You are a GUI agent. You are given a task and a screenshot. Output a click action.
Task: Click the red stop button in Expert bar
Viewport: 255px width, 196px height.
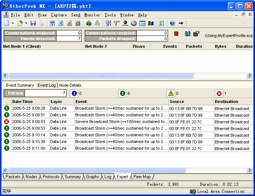click(x=176, y=34)
